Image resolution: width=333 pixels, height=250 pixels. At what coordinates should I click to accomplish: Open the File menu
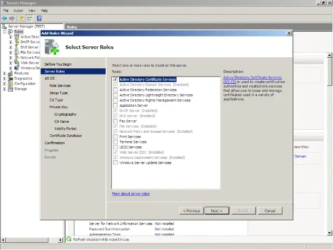coord(6,10)
